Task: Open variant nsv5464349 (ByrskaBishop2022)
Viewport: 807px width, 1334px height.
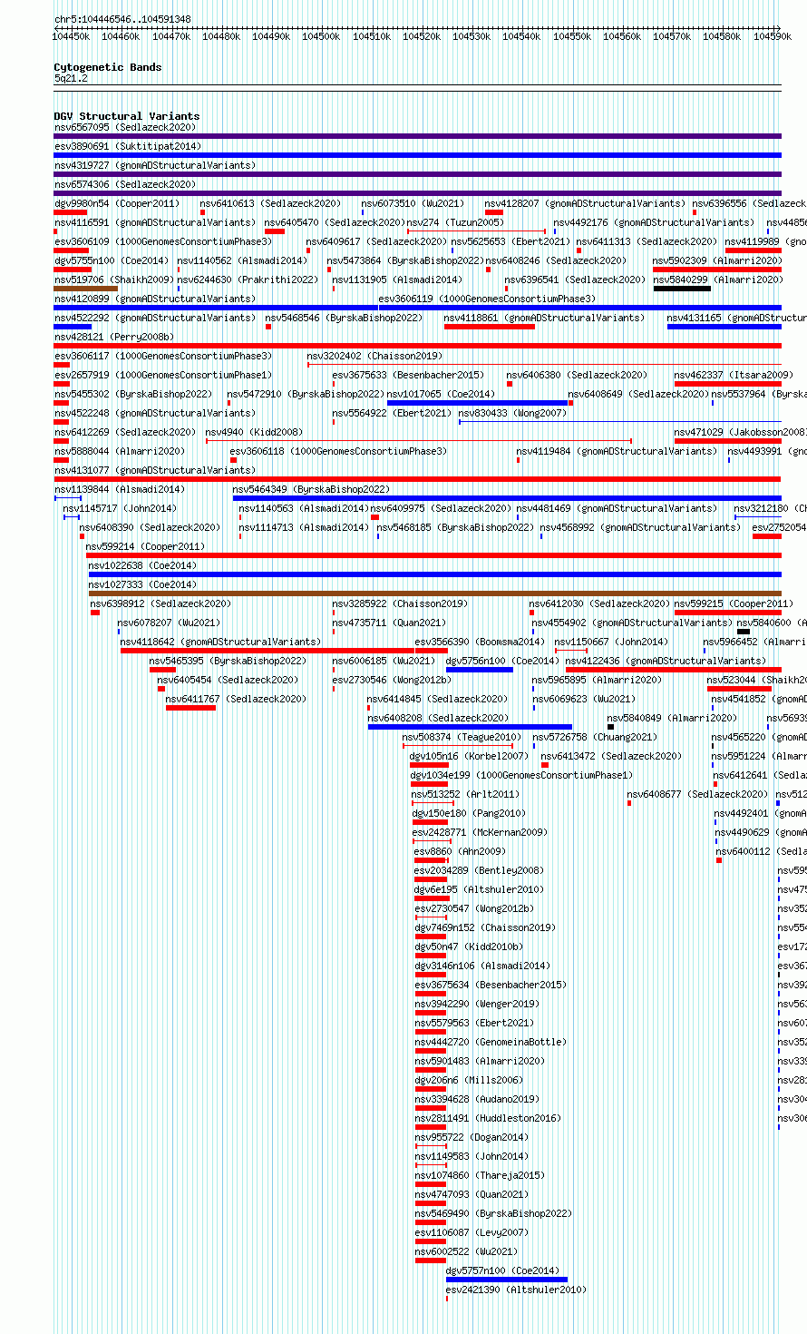Action: pyautogui.click(x=311, y=490)
